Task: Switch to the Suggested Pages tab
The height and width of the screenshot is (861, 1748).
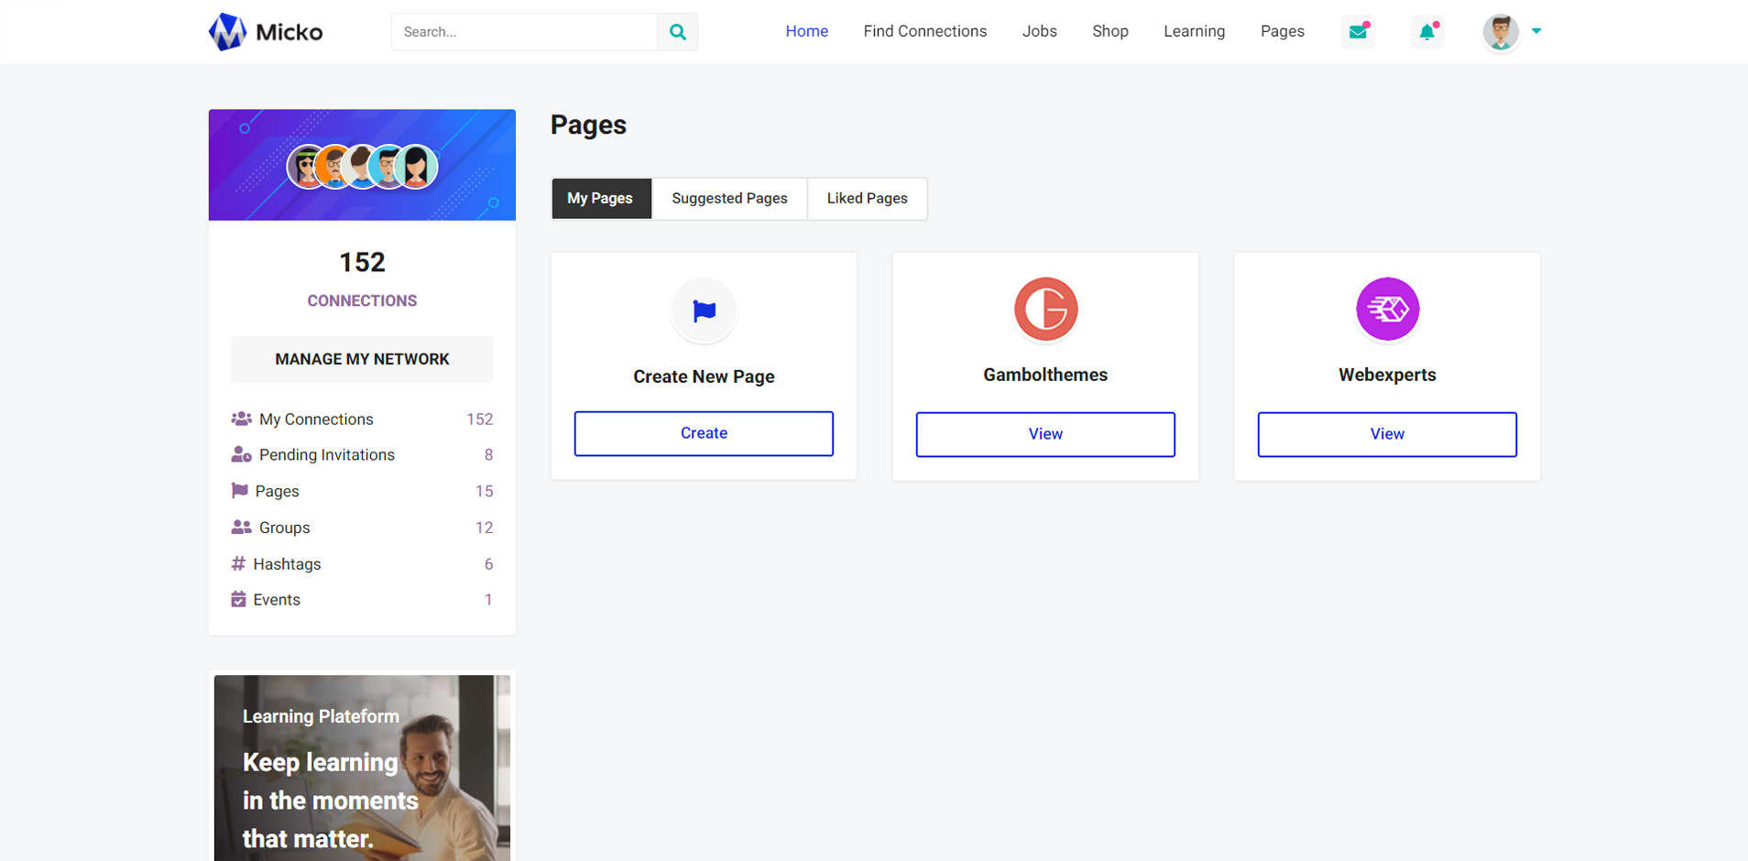Action: (729, 199)
